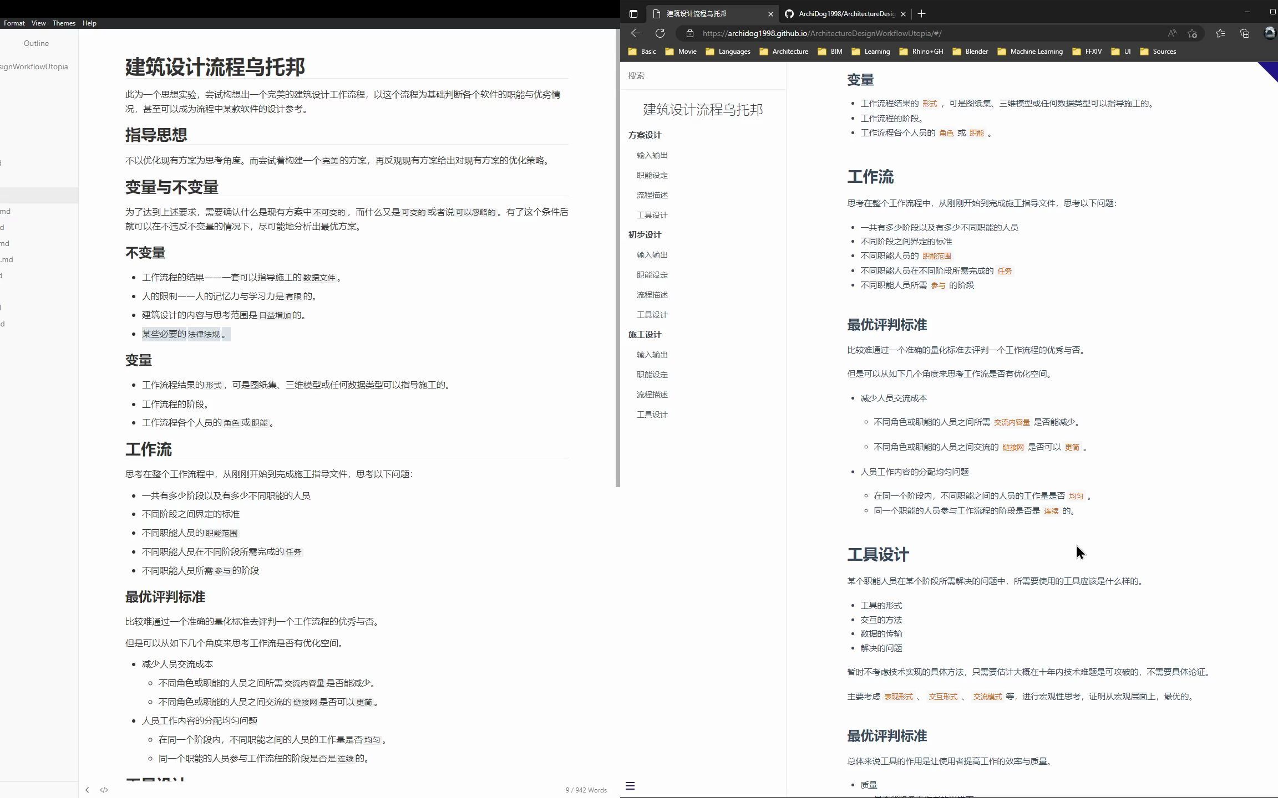Image resolution: width=1278 pixels, height=798 pixels.
Task: Click the 建筑设计流程乌托邦 heading in Typora
Action: 215,67
